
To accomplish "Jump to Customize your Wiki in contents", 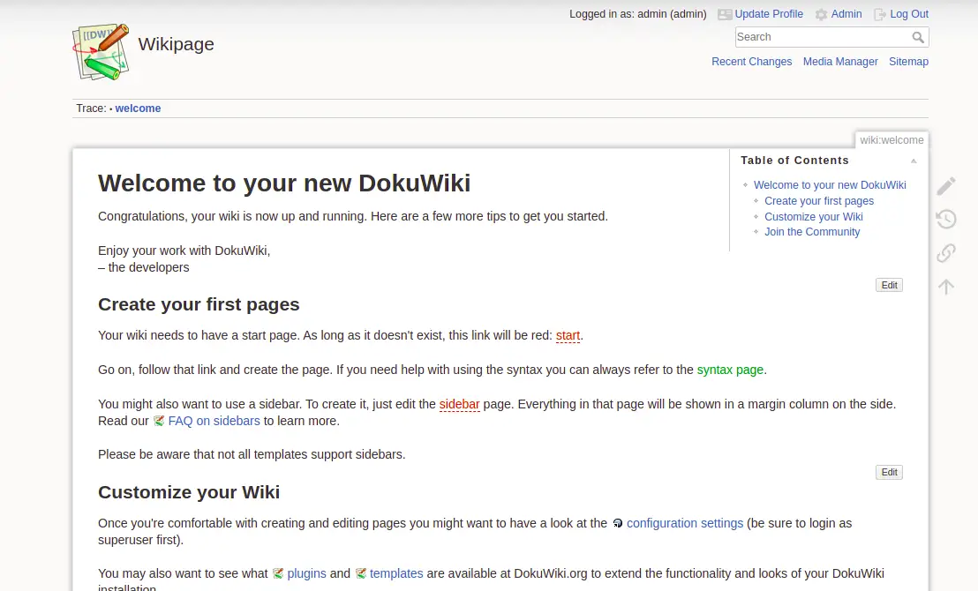I will (x=813, y=216).
